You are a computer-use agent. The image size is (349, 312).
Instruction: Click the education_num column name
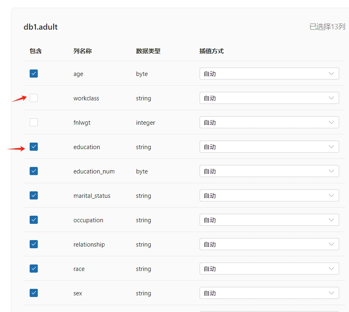coord(94,171)
